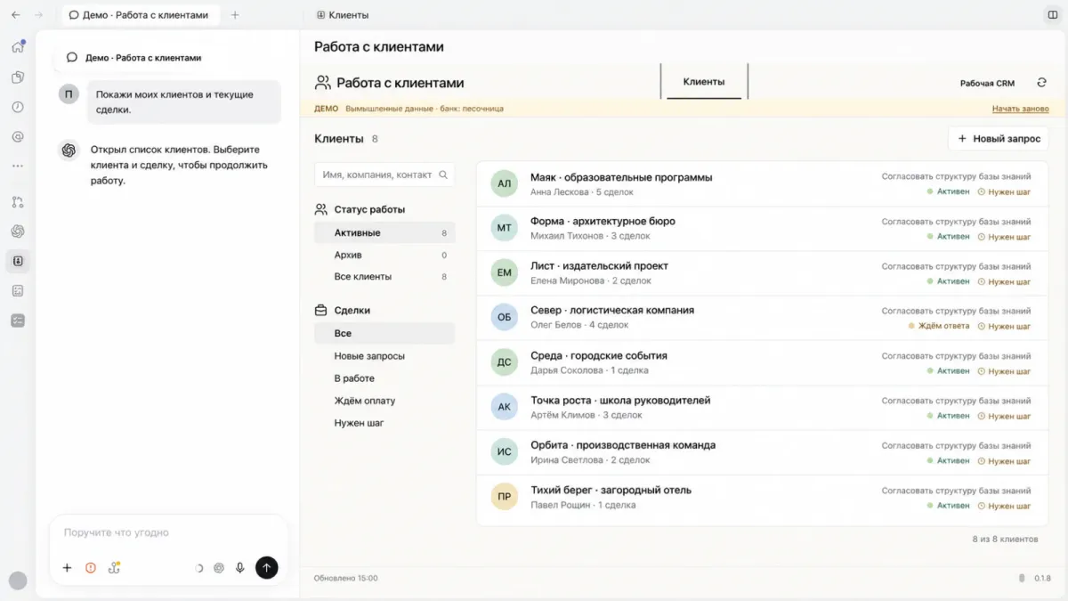Add attachment with plus in chat box

pyautogui.click(x=67, y=567)
